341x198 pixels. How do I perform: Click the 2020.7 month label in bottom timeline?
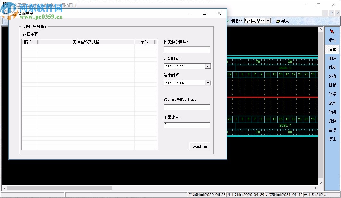[285, 125]
